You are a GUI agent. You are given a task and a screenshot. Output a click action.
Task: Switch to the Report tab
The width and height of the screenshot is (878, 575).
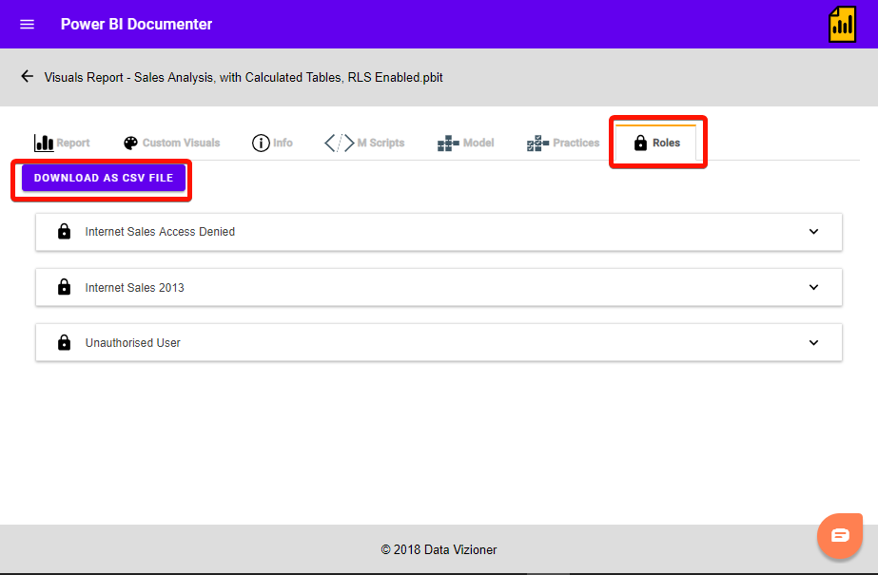click(62, 143)
